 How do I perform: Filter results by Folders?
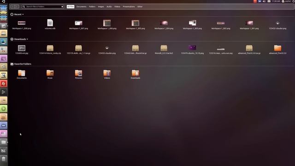(92, 6)
